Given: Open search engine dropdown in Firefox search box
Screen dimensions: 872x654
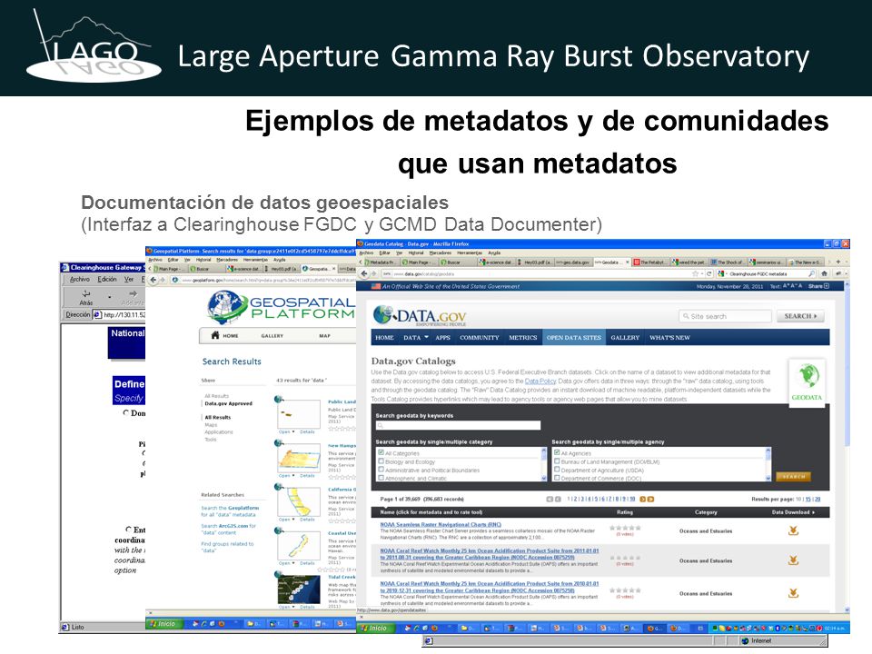Looking at the screenshot, I should click(x=726, y=273).
